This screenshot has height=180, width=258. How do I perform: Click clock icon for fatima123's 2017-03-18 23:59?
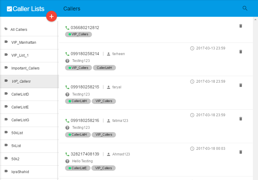tap(192, 115)
